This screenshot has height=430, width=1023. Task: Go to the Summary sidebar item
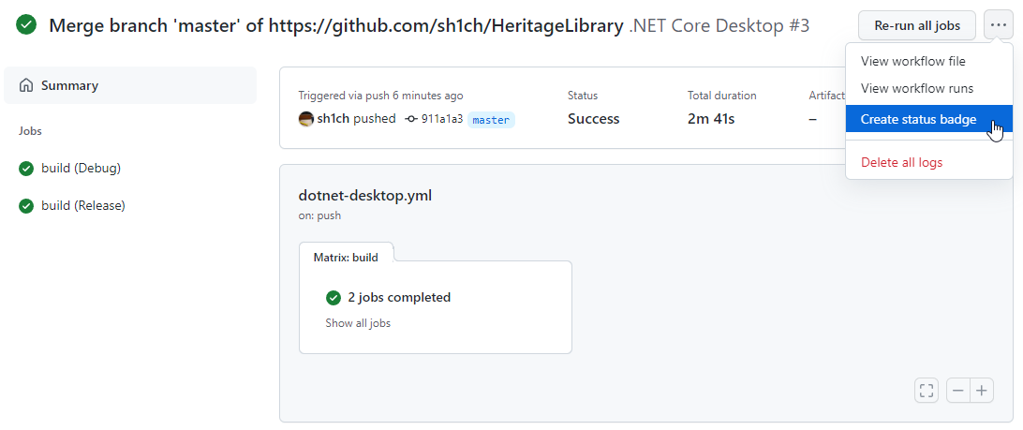(x=69, y=85)
